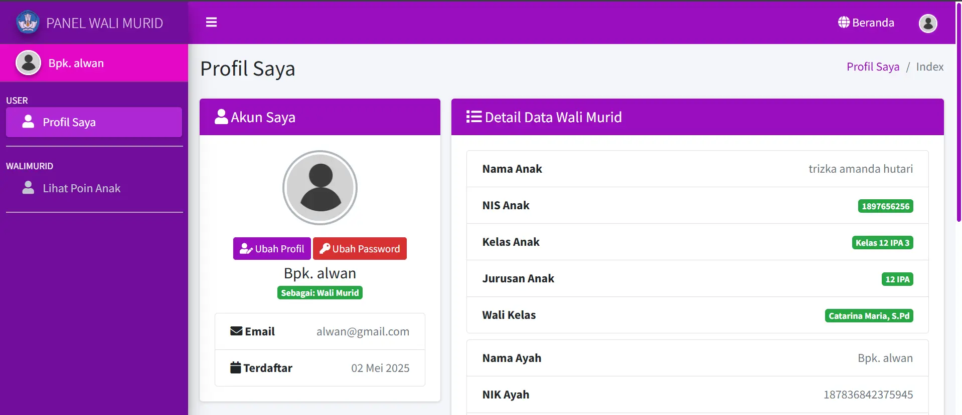
Task: Click the Profil Saya page heading
Action: coord(248,69)
